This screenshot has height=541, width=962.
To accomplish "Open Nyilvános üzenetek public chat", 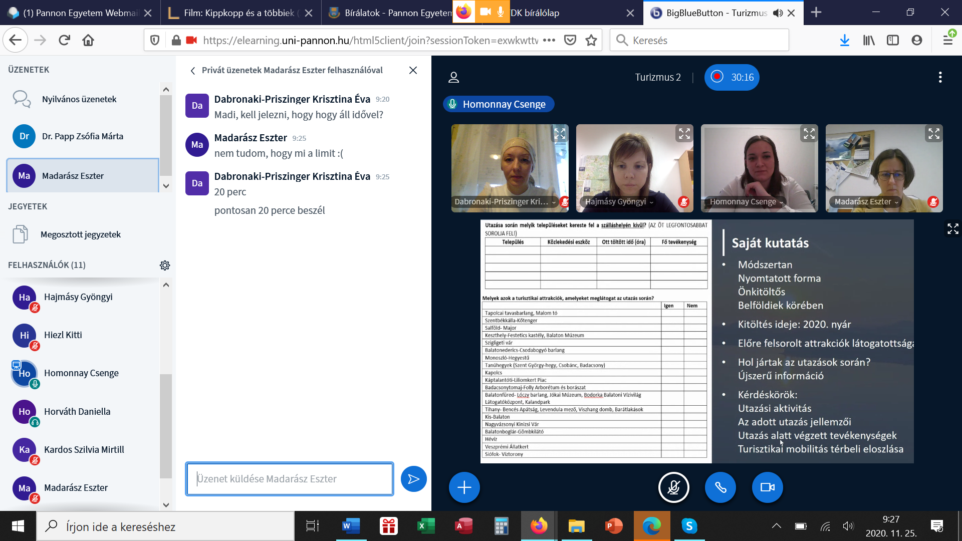I will coord(79,99).
